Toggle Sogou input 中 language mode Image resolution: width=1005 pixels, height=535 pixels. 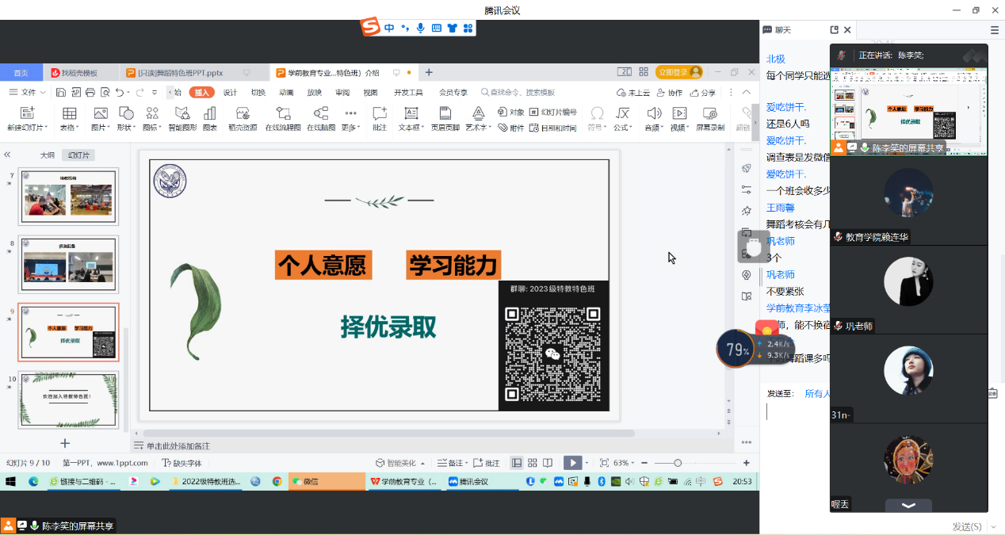pos(389,29)
